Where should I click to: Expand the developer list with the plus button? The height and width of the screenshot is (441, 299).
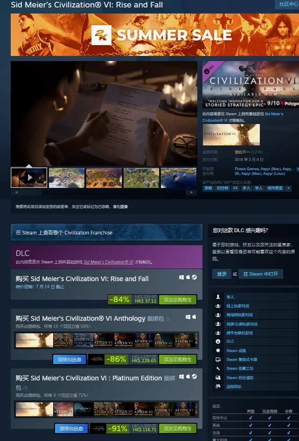coord(298,169)
